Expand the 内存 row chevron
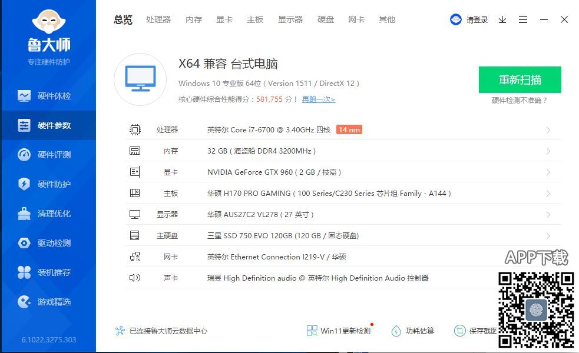The height and width of the screenshot is (353, 579). (548, 151)
